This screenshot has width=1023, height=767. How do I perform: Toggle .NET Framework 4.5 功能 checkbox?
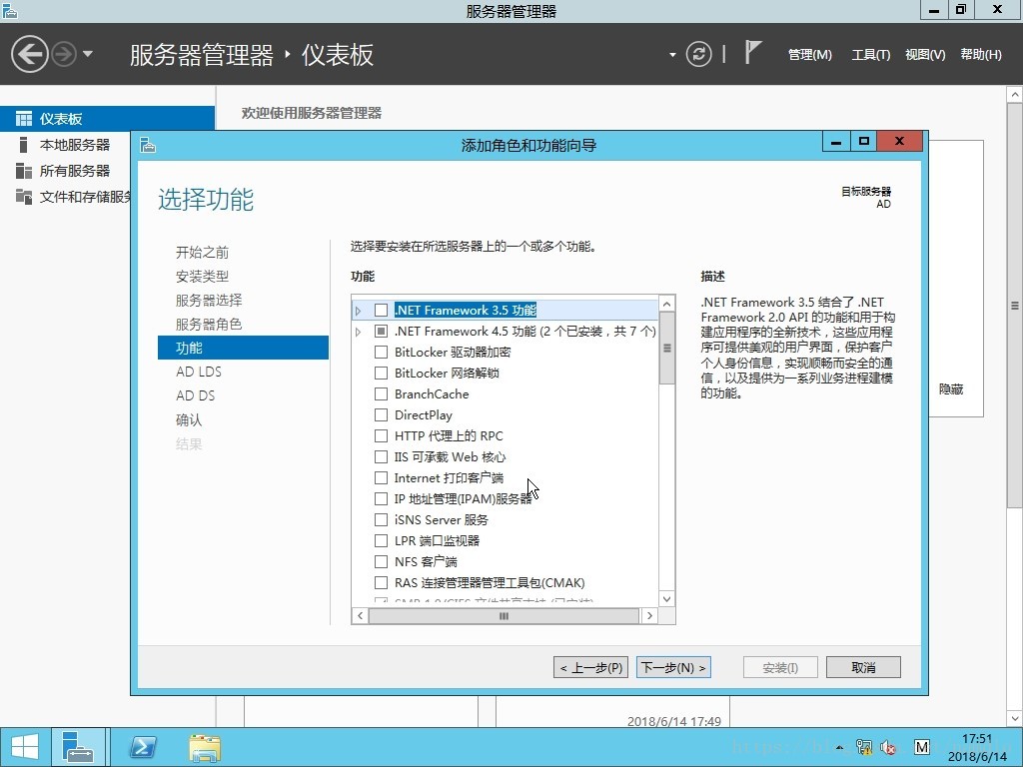tap(381, 332)
